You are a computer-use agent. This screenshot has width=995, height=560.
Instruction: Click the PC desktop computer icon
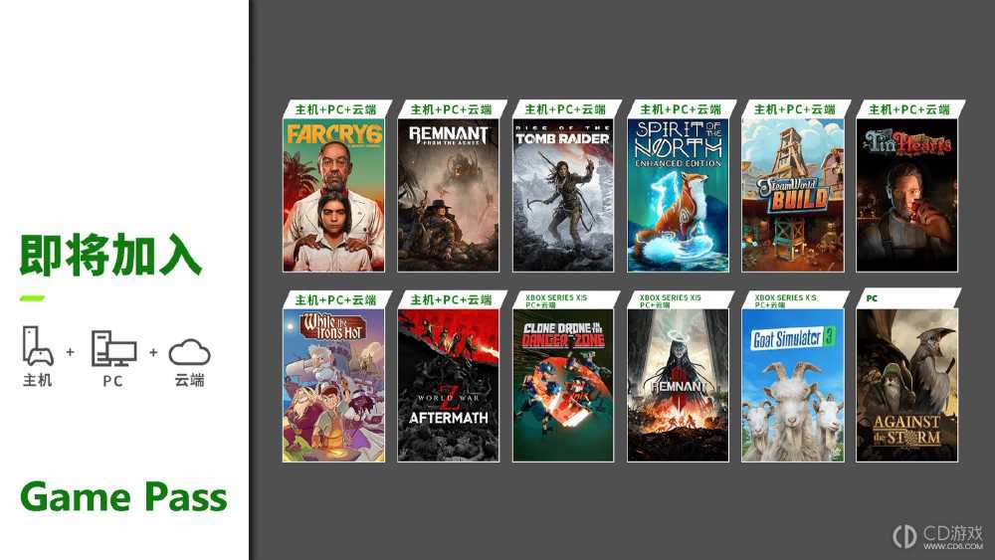113,348
